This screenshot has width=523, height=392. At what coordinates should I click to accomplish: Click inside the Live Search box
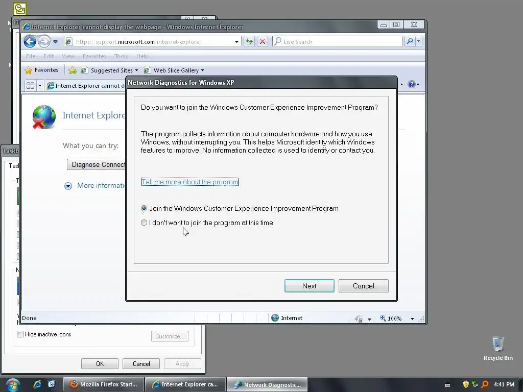337,42
